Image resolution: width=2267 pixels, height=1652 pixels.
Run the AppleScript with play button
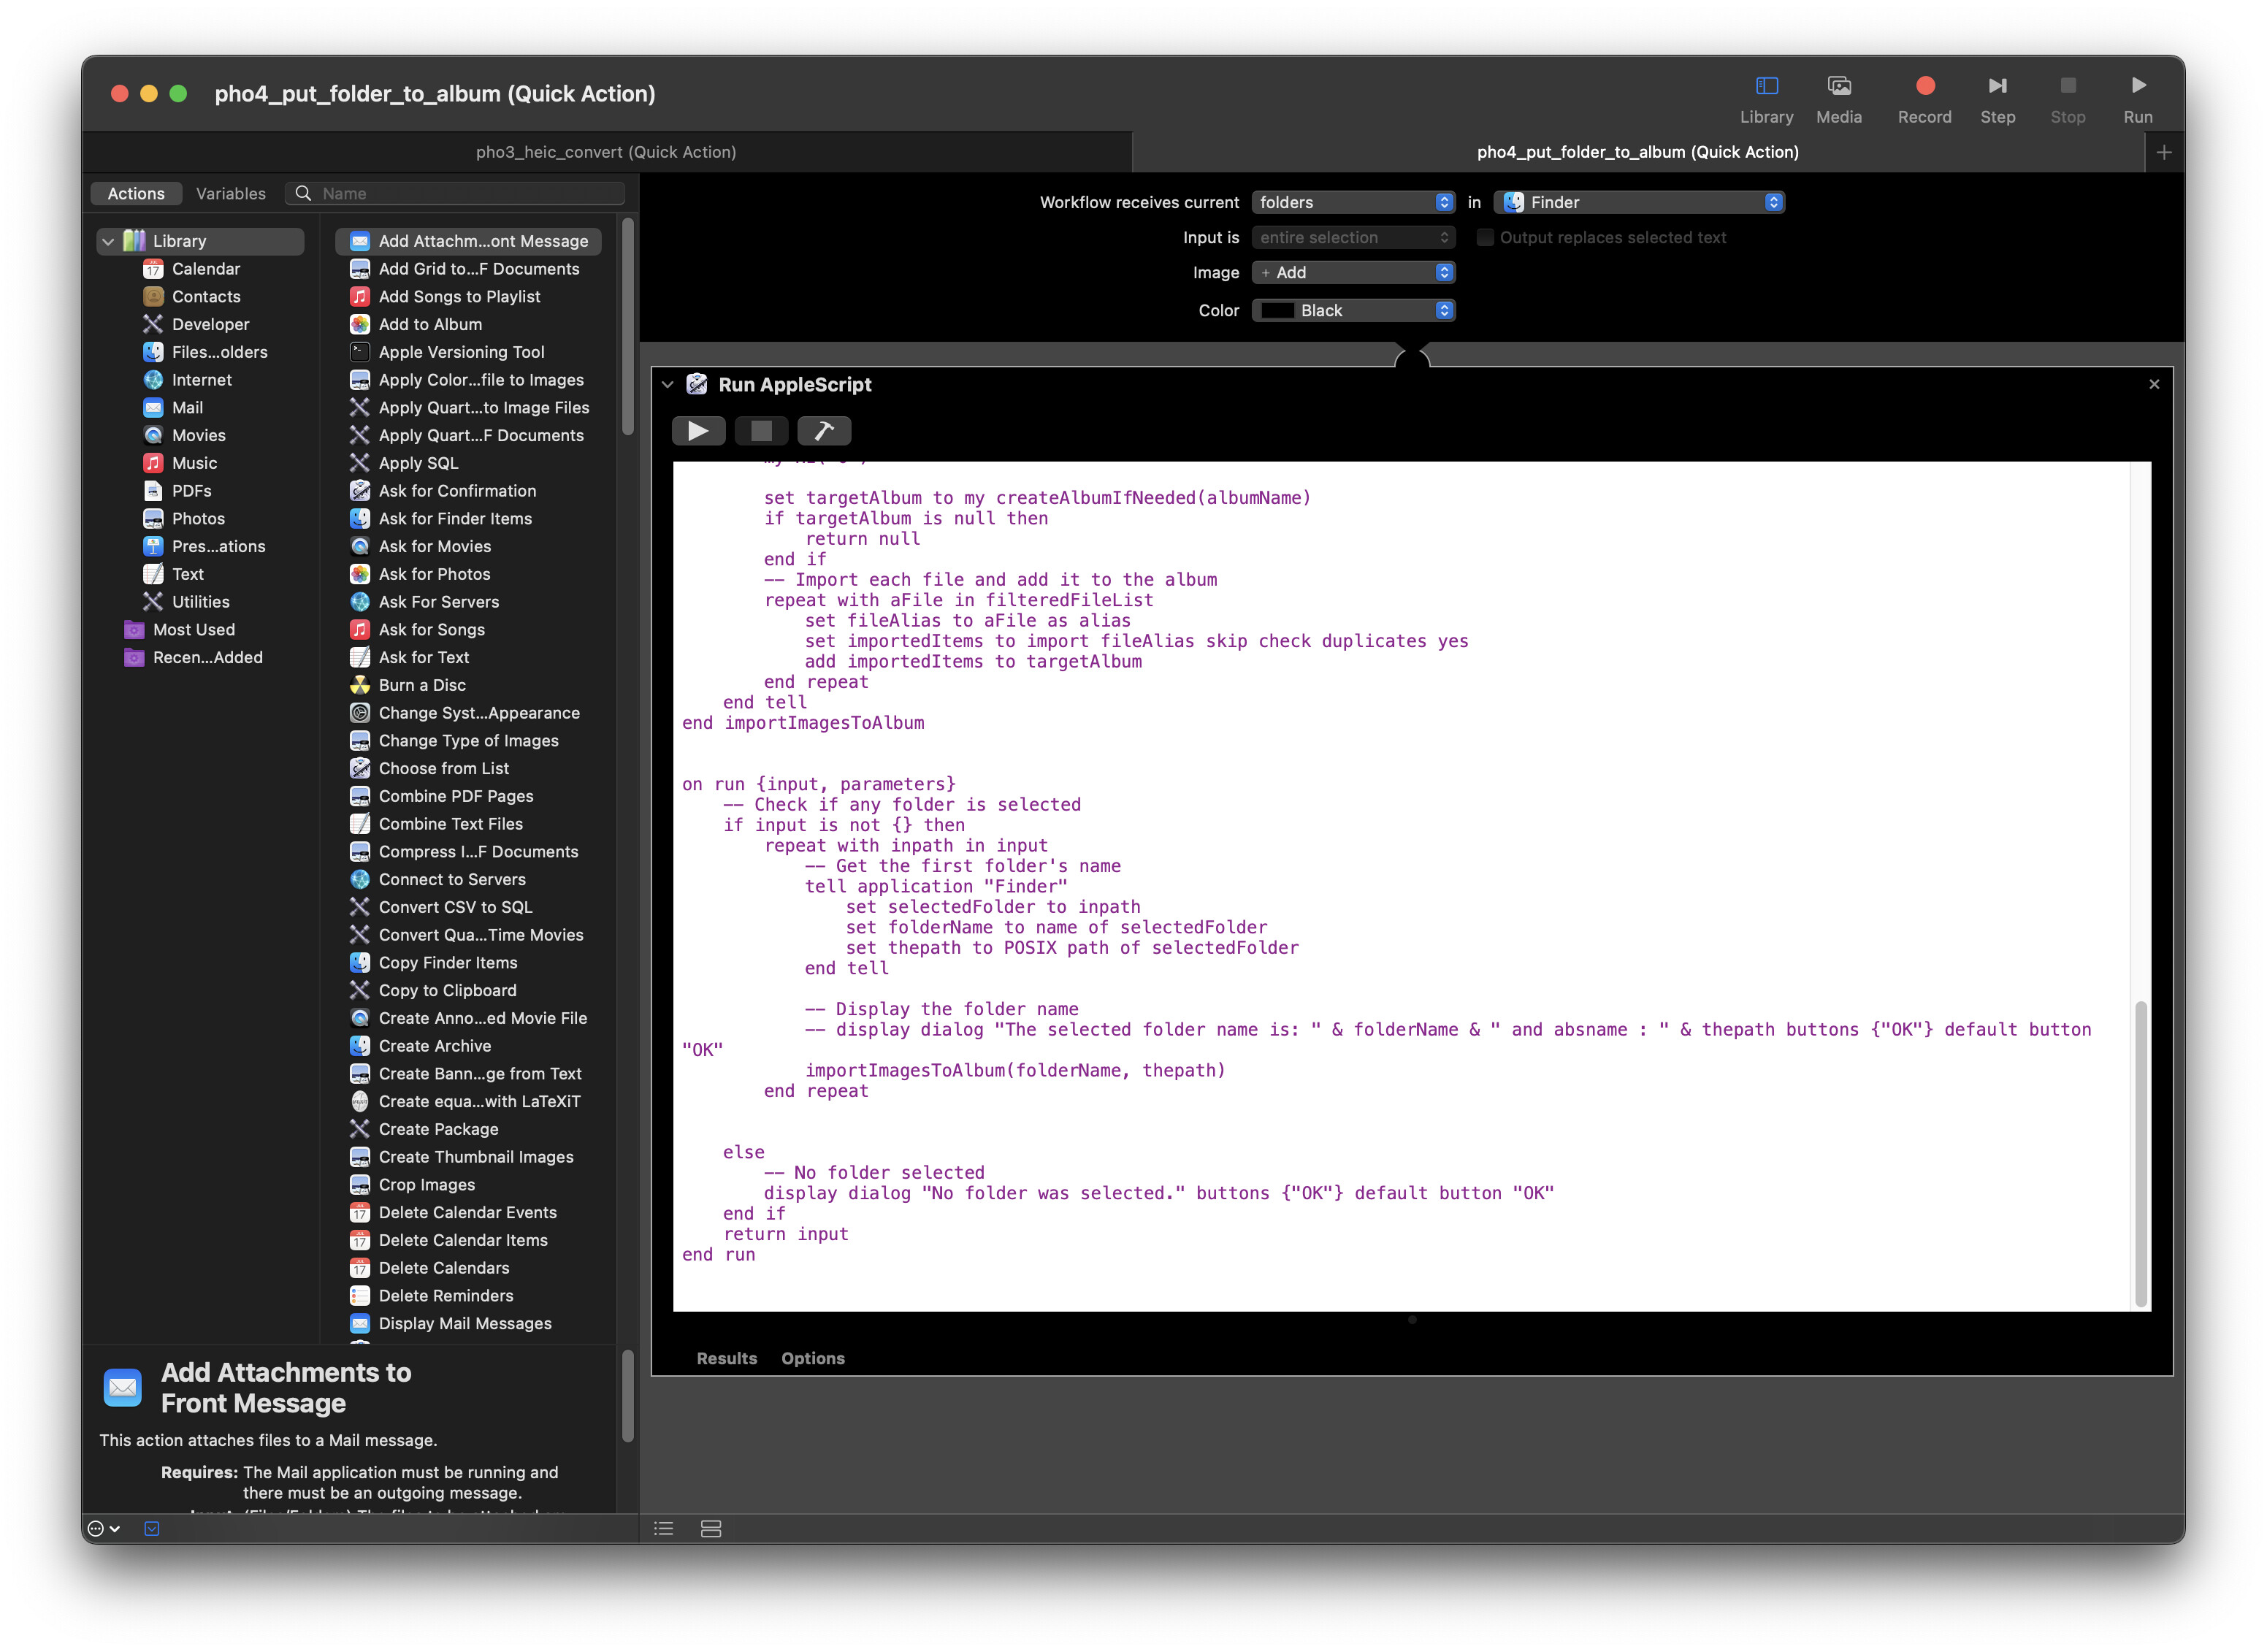pos(698,431)
